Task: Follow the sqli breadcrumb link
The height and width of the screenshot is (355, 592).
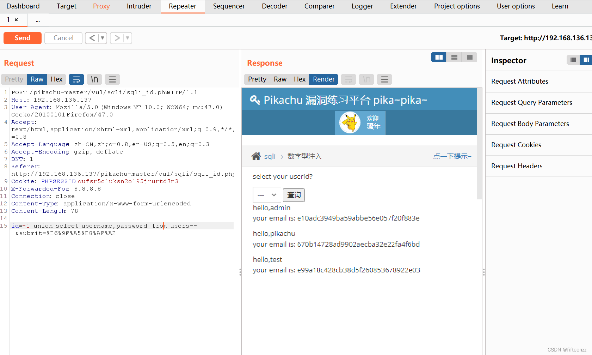Action: [x=270, y=156]
